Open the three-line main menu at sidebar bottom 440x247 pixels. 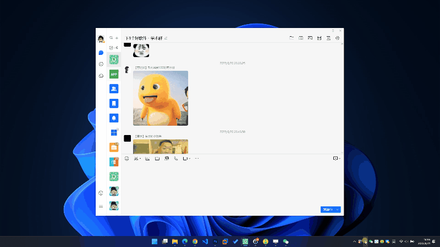click(x=101, y=206)
